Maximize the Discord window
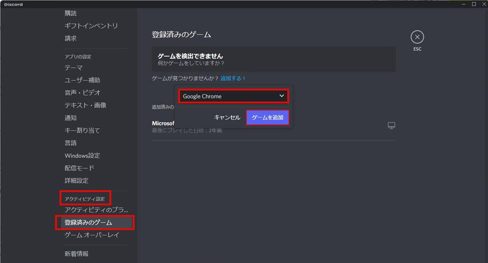This screenshot has width=488, height=263. tap(473, 4)
